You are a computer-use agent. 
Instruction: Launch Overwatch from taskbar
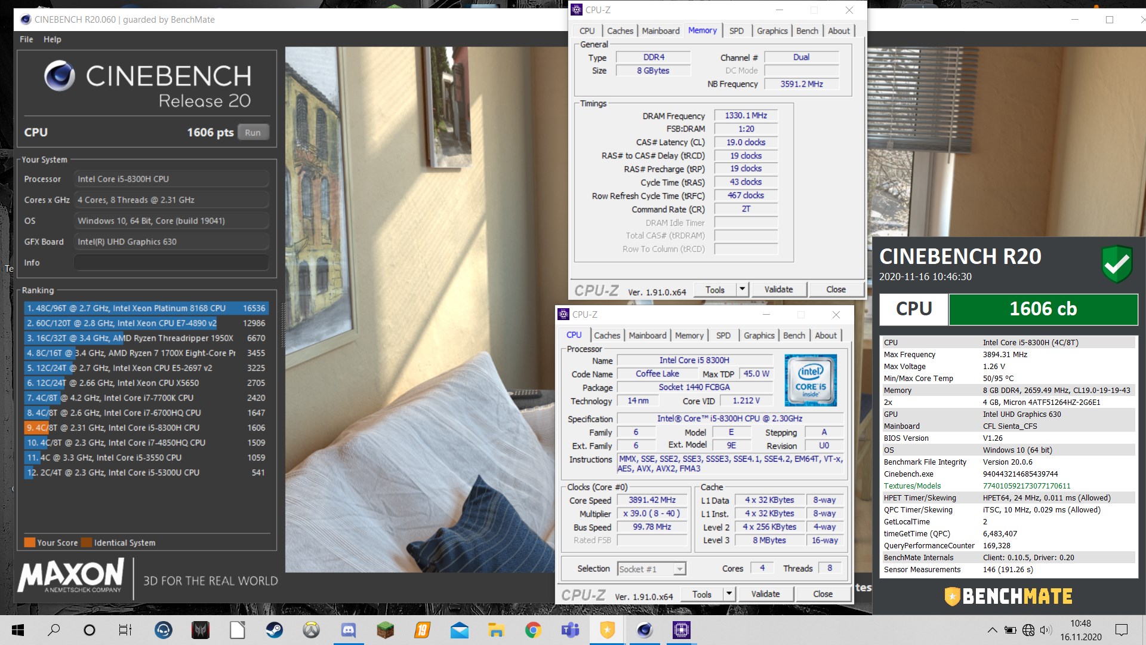click(311, 630)
